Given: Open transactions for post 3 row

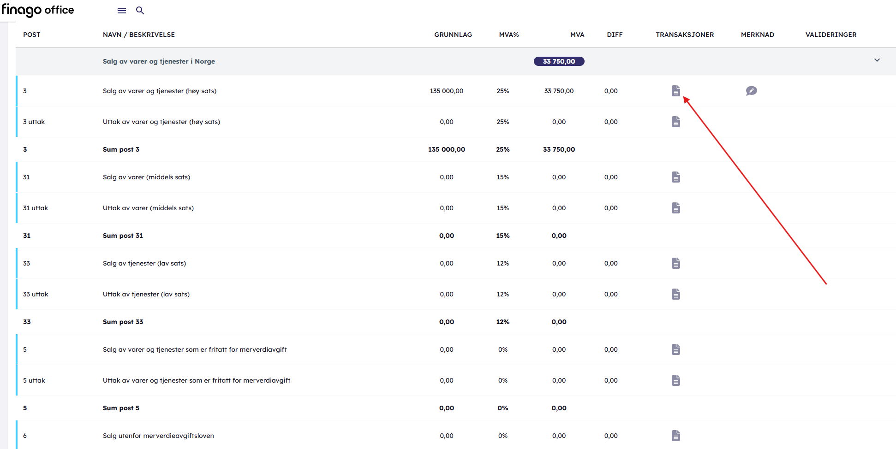Looking at the screenshot, I should click(x=675, y=91).
